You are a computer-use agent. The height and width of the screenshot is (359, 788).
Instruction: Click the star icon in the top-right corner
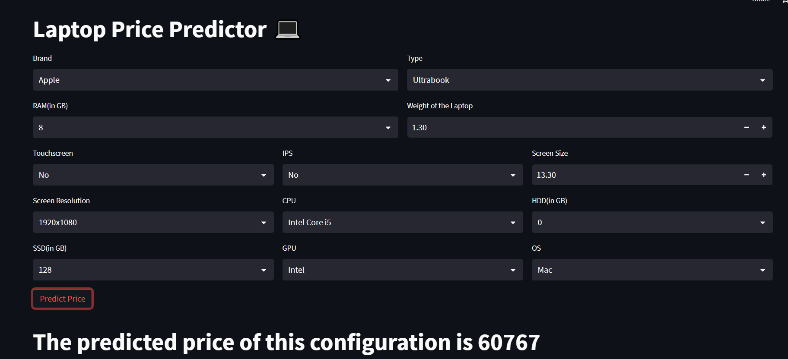pyautogui.click(x=785, y=2)
